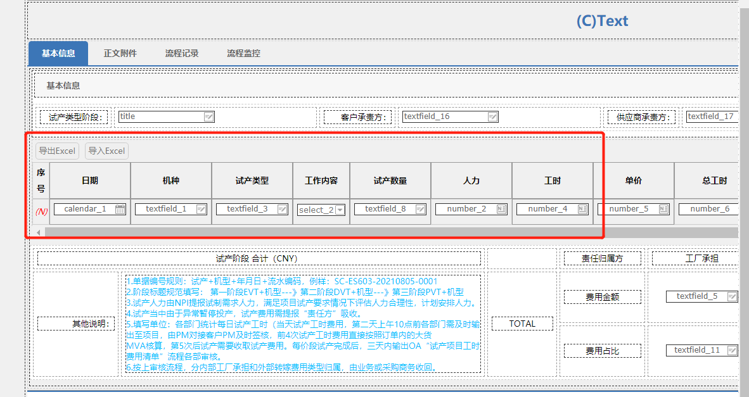Click the number_6 input field
Viewport: 749px width, 397px height.
709,209
